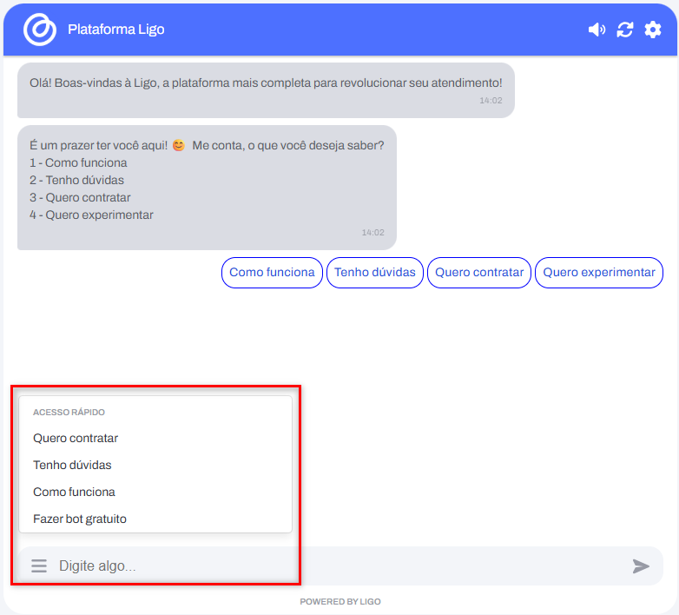Select the "Quero contratar" quick reply button

click(479, 273)
